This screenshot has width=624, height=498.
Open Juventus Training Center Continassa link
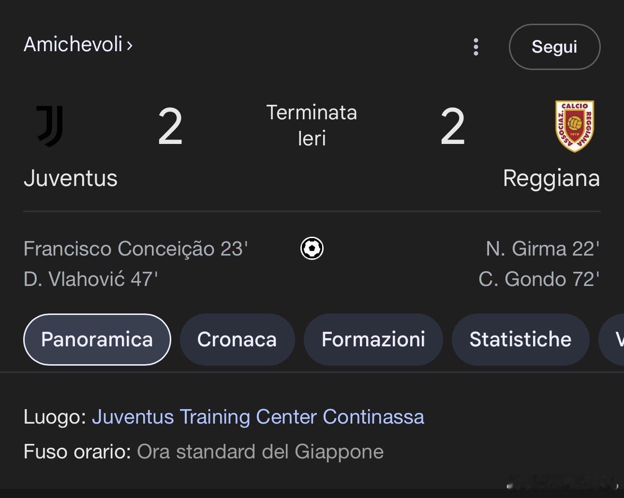(x=258, y=416)
